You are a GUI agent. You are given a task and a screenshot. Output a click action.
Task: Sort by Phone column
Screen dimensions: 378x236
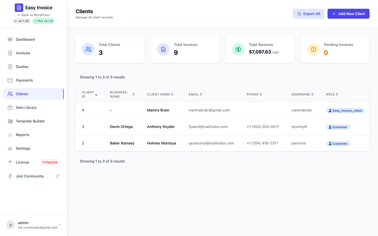(x=254, y=94)
